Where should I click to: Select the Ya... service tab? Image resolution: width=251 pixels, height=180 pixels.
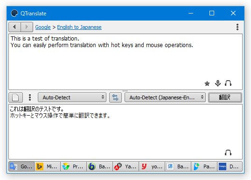(125, 166)
